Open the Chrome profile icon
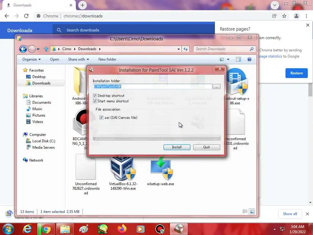The image size is (313, 235). point(296,16)
